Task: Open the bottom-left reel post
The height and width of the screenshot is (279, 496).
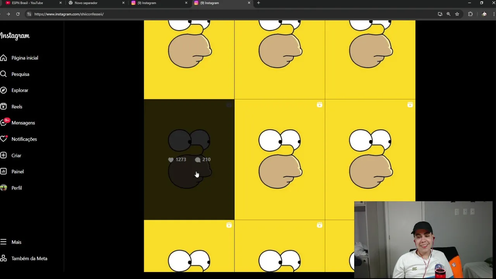Action: click(189, 246)
